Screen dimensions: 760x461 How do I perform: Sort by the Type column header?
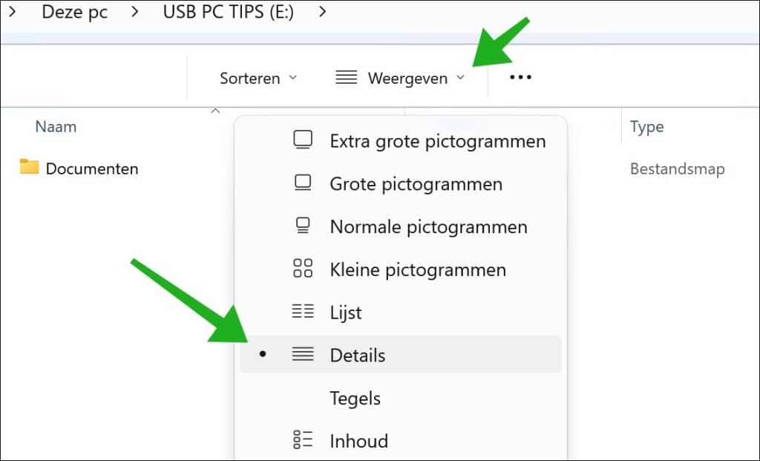click(646, 127)
